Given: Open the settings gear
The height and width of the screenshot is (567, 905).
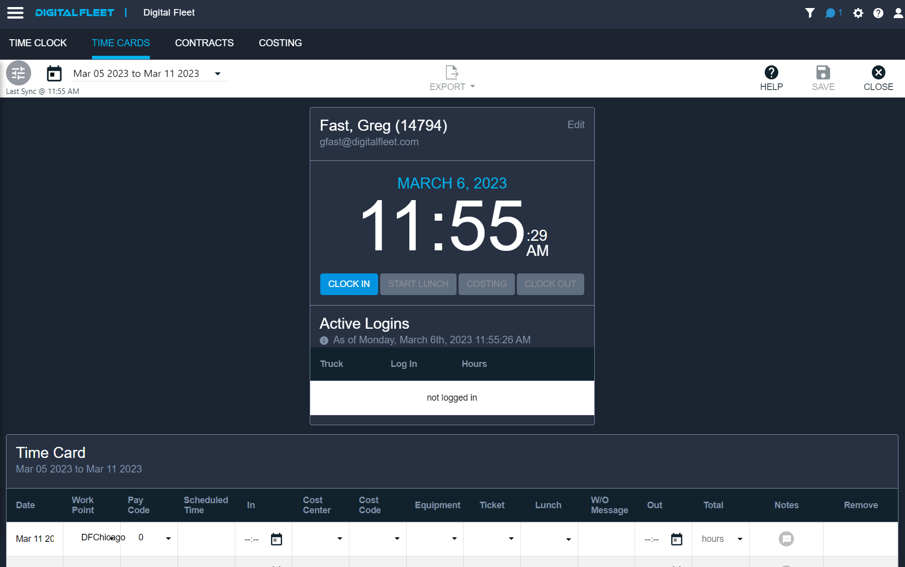Looking at the screenshot, I should [x=858, y=13].
